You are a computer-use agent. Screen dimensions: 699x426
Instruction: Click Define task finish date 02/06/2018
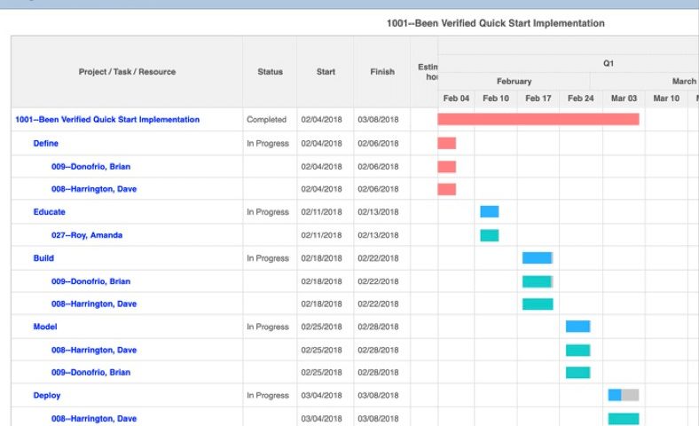pos(378,143)
